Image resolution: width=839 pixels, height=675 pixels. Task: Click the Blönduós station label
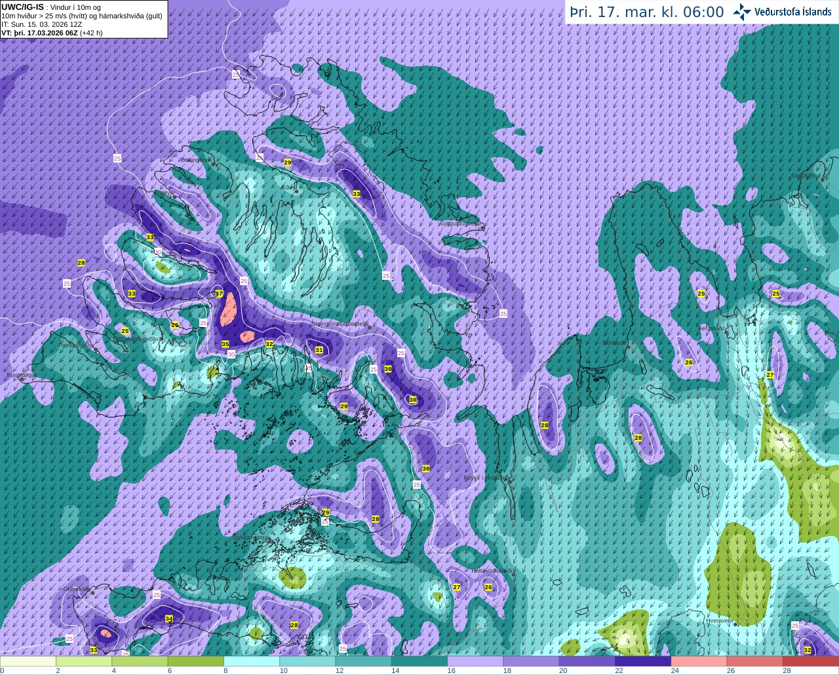coord(616,343)
